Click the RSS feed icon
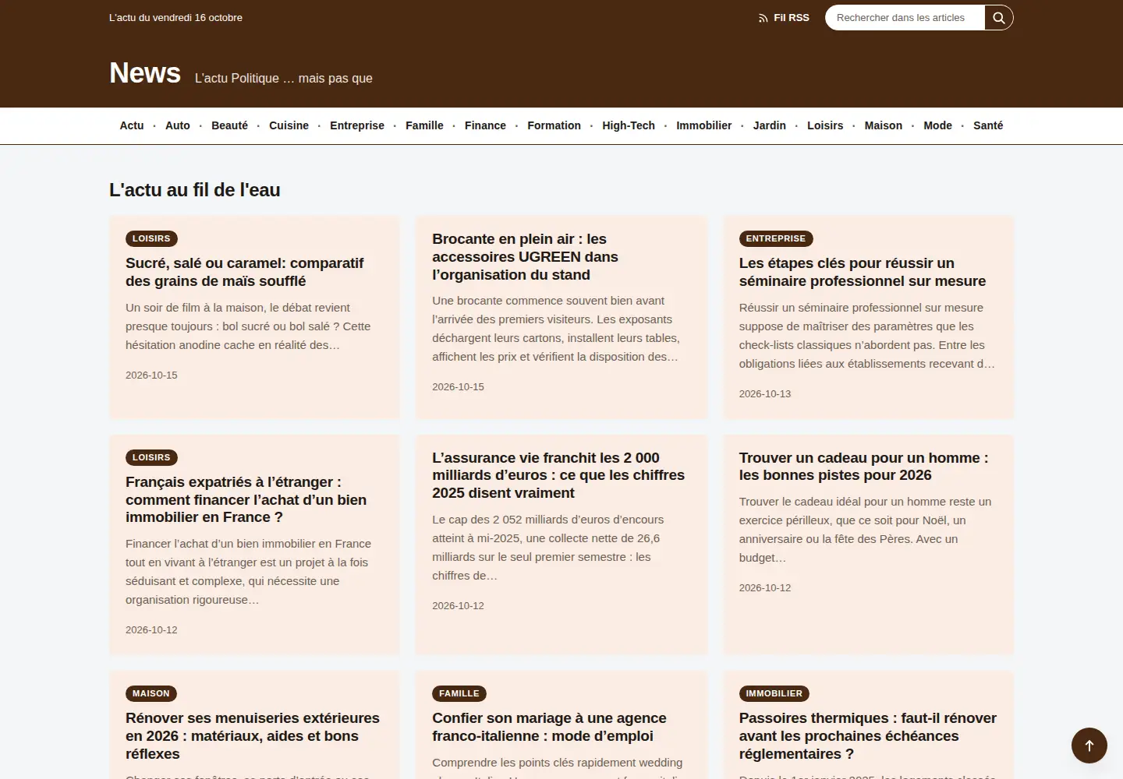Viewport: 1123px width, 779px height. pyautogui.click(x=763, y=18)
